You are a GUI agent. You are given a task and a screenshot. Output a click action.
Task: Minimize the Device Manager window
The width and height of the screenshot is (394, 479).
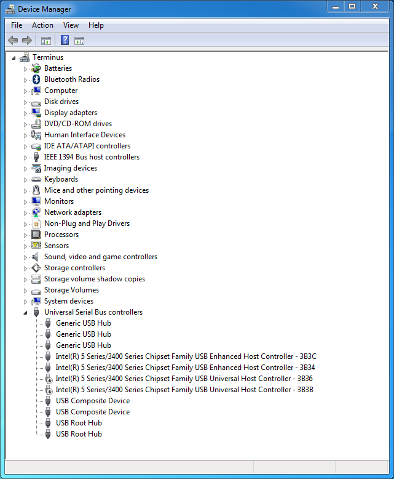click(x=336, y=6)
